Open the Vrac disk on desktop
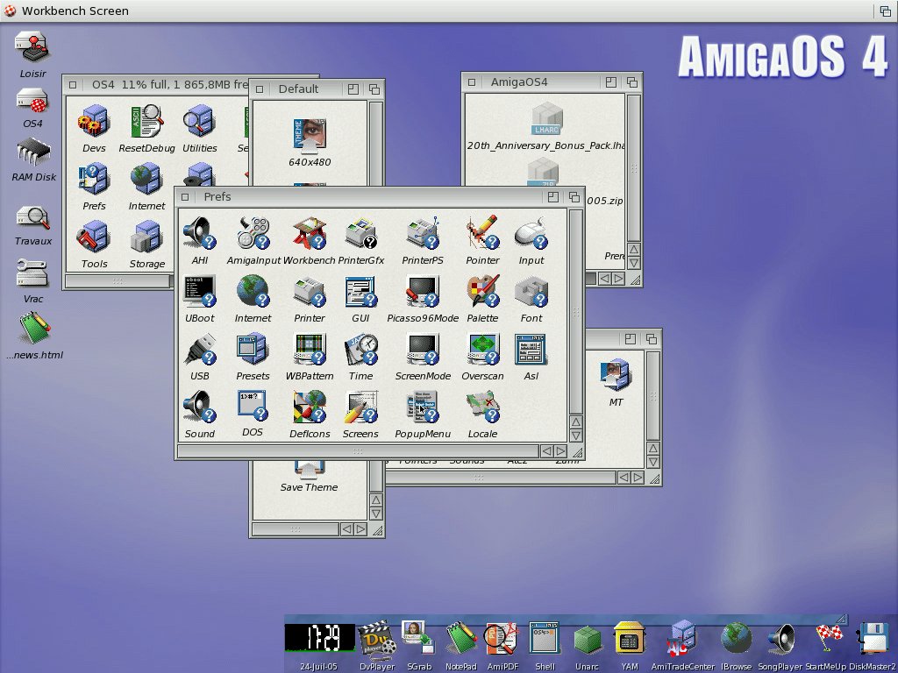 pyautogui.click(x=32, y=274)
